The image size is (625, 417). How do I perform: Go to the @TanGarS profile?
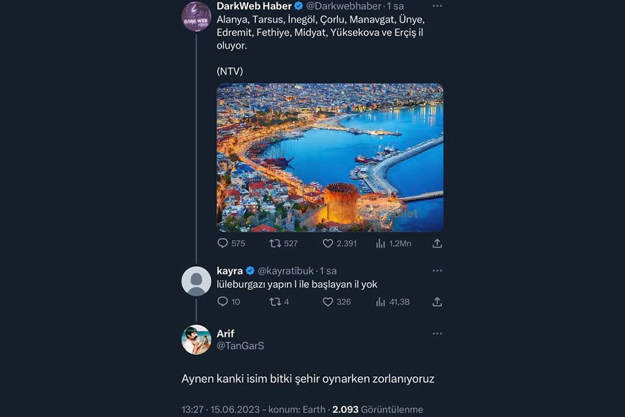[240, 346]
